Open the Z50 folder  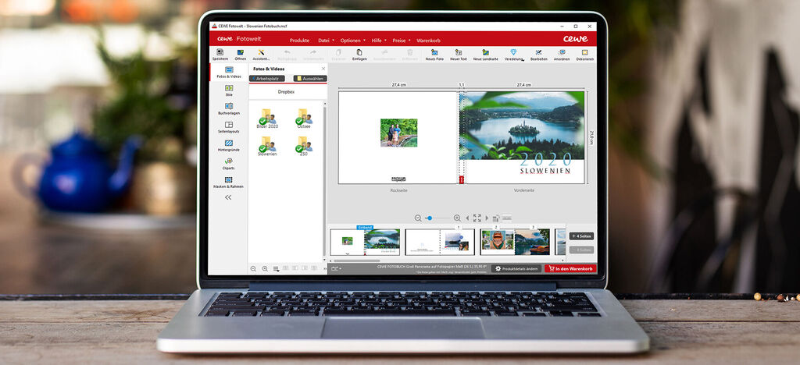point(304,146)
